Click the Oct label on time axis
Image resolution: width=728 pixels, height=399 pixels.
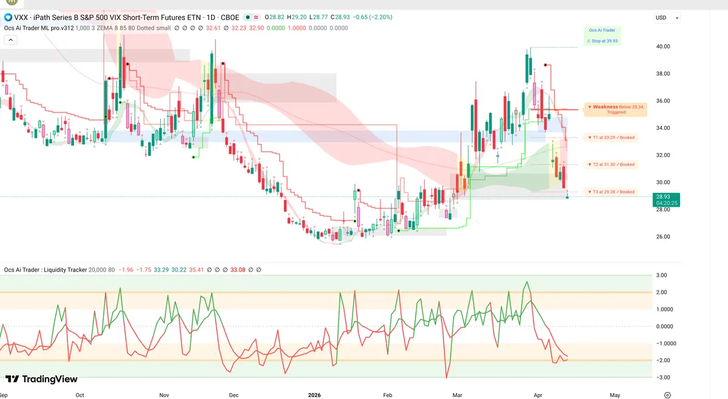80,395
